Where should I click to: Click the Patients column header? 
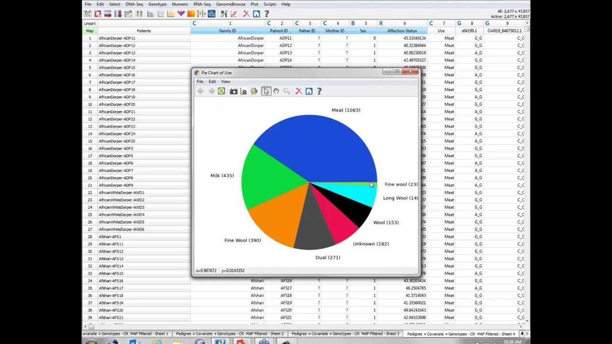tap(143, 31)
